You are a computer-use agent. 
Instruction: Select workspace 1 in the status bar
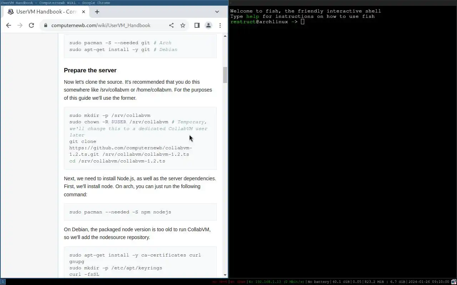coord(3,282)
